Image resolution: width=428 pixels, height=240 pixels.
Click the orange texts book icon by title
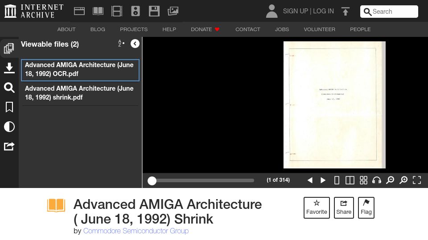(56, 205)
